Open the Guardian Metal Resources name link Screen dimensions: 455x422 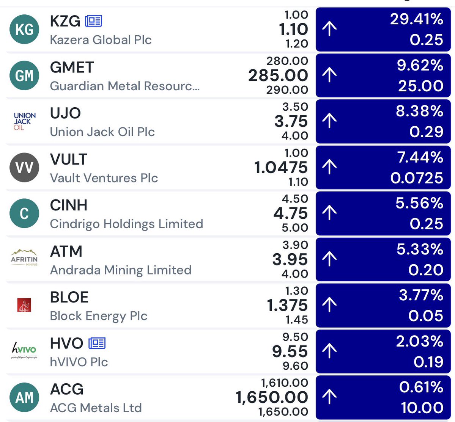tap(124, 86)
